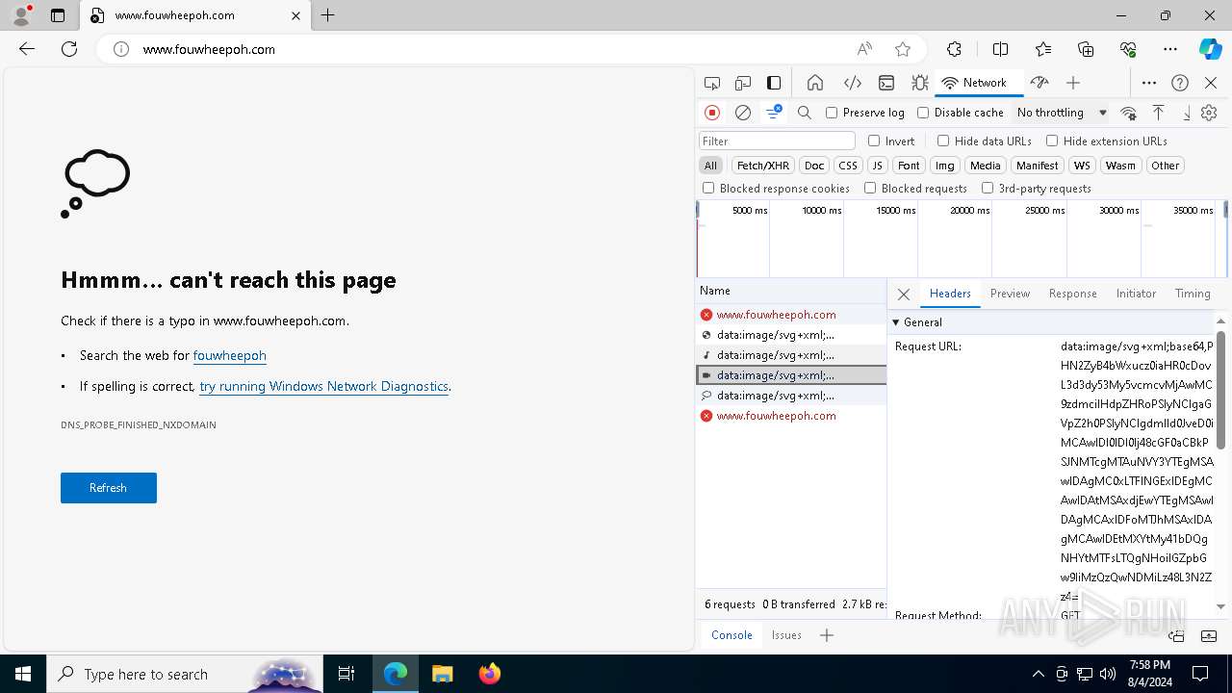
Task: Add page to favorites star icon
Action: coord(903,49)
